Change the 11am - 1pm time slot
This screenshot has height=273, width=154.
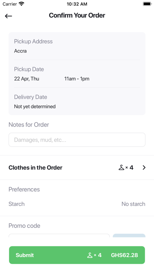tap(77, 79)
